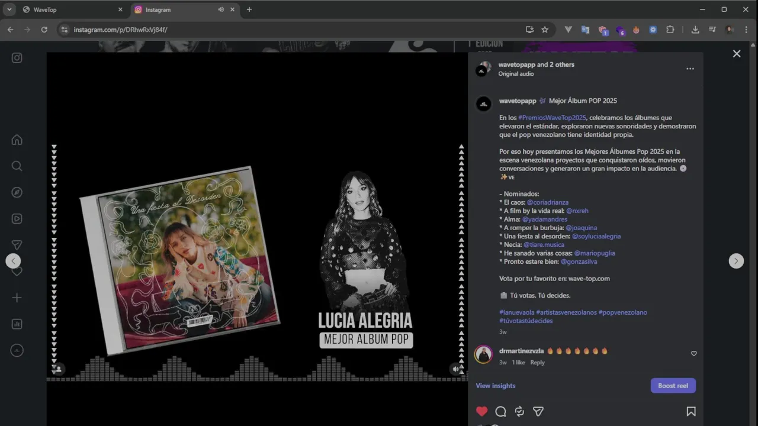This screenshot has width=758, height=426.
Task: Open the #PremiosWaveTop2025 hashtag
Action: pos(552,118)
